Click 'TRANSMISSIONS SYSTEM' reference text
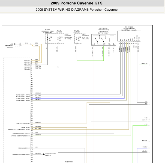 (x=50, y=155)
